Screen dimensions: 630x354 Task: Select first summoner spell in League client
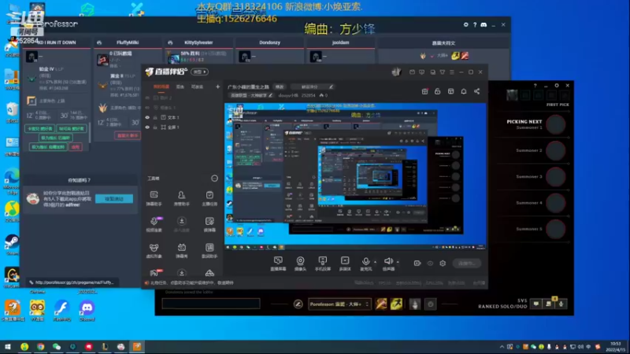pyautogui.click(x=381, y=304)
